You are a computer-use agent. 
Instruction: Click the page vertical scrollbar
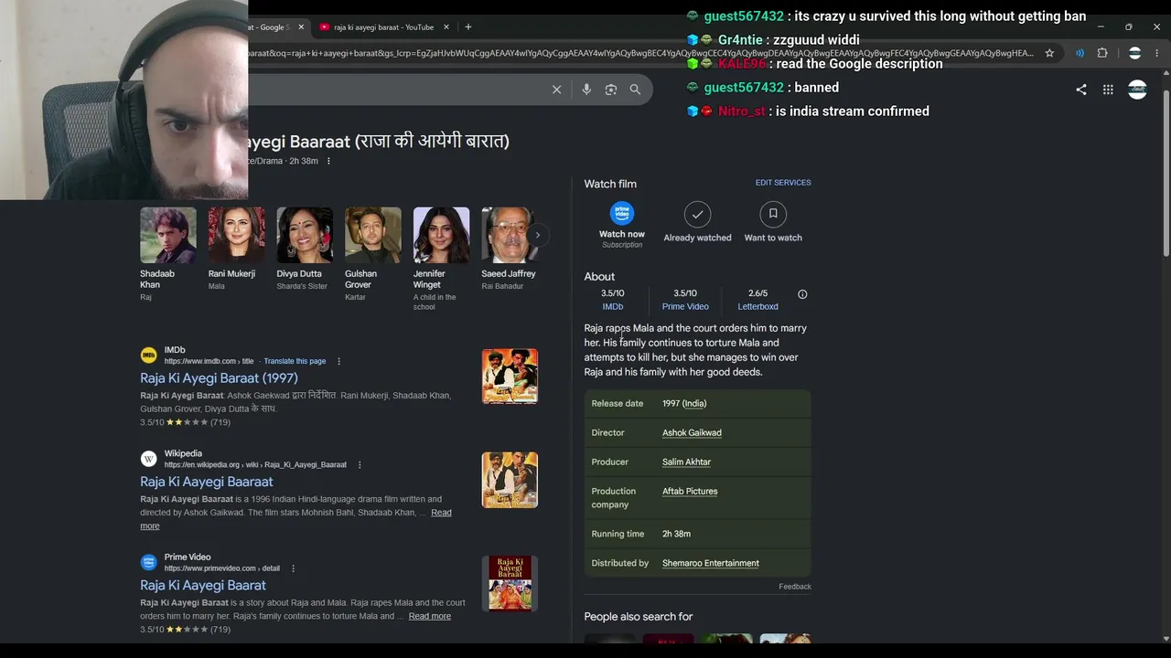[1166, 174]
